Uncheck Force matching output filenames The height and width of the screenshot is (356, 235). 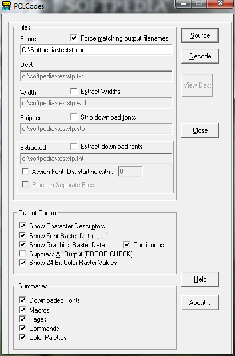point(74,38)
